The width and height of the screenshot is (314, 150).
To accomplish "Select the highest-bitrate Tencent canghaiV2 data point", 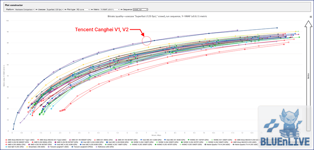I will coord(277,28).
